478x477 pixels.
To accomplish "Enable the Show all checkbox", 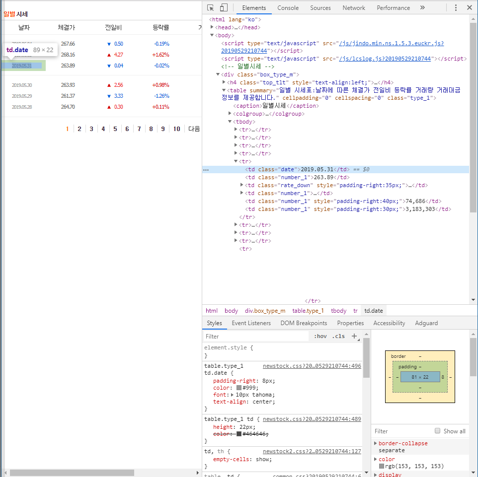I will click(437, 430).
